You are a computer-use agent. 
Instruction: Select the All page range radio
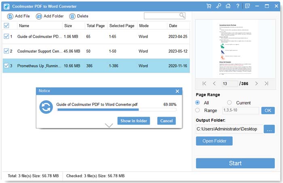click(x=198, y=103)
